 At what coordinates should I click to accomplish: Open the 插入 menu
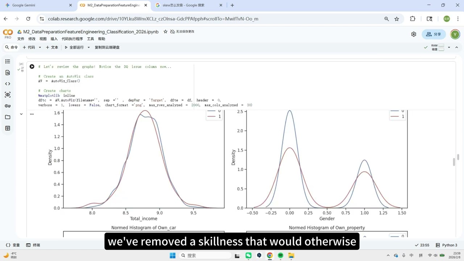54,39
